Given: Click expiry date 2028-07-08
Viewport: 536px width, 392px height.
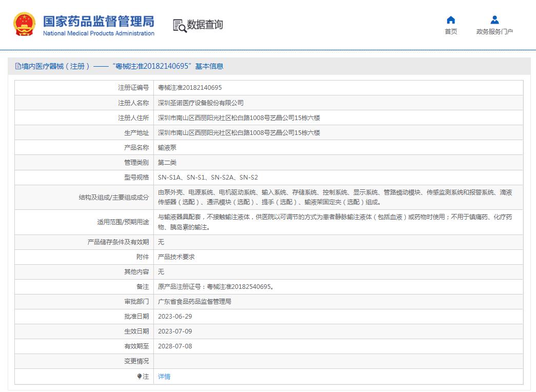Looking at the screenshot, I should 175,346.
